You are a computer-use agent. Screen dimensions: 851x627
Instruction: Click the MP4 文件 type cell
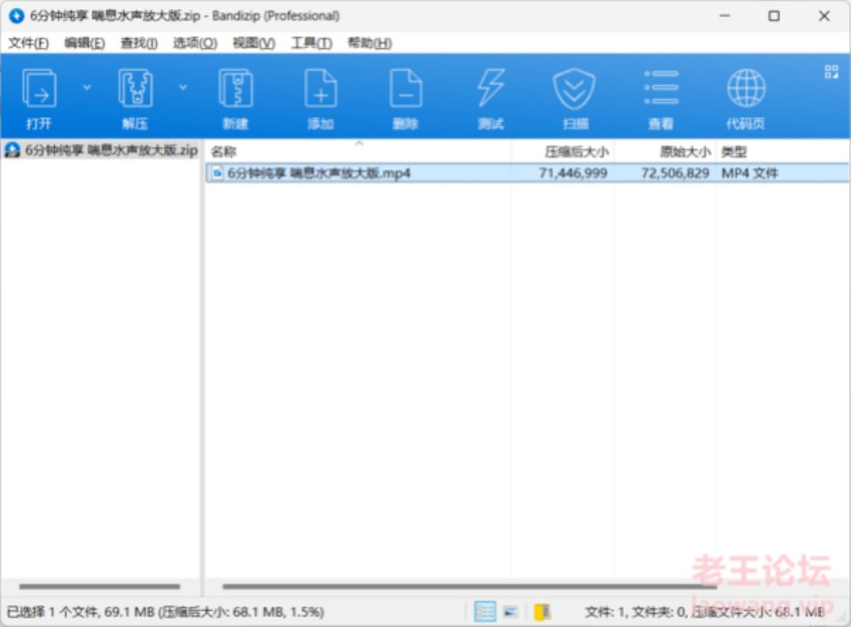tap(750, 173)
